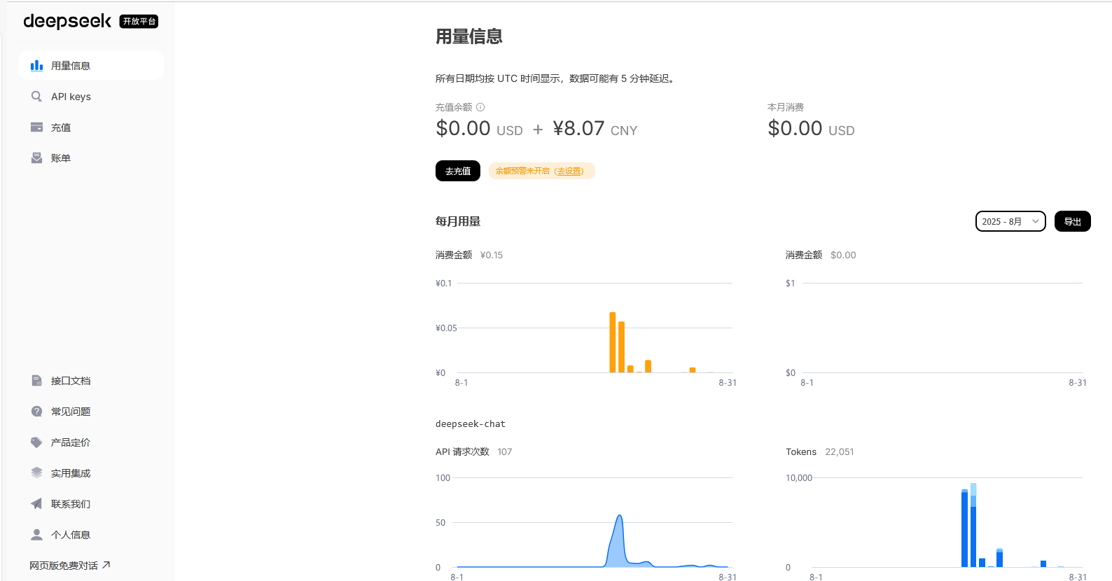Click the 个人信息 user icon
This screenshot has width=1112, height=581.
click(36, 535)
